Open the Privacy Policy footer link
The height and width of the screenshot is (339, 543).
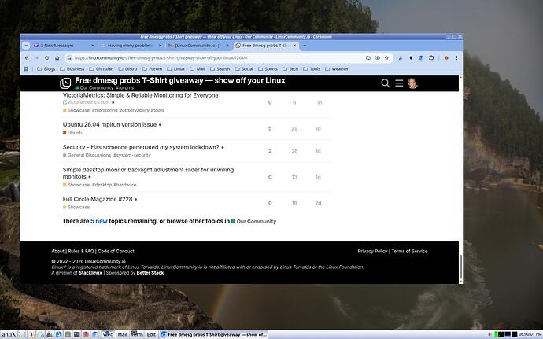pyautogui.click(x=372, y=251)
